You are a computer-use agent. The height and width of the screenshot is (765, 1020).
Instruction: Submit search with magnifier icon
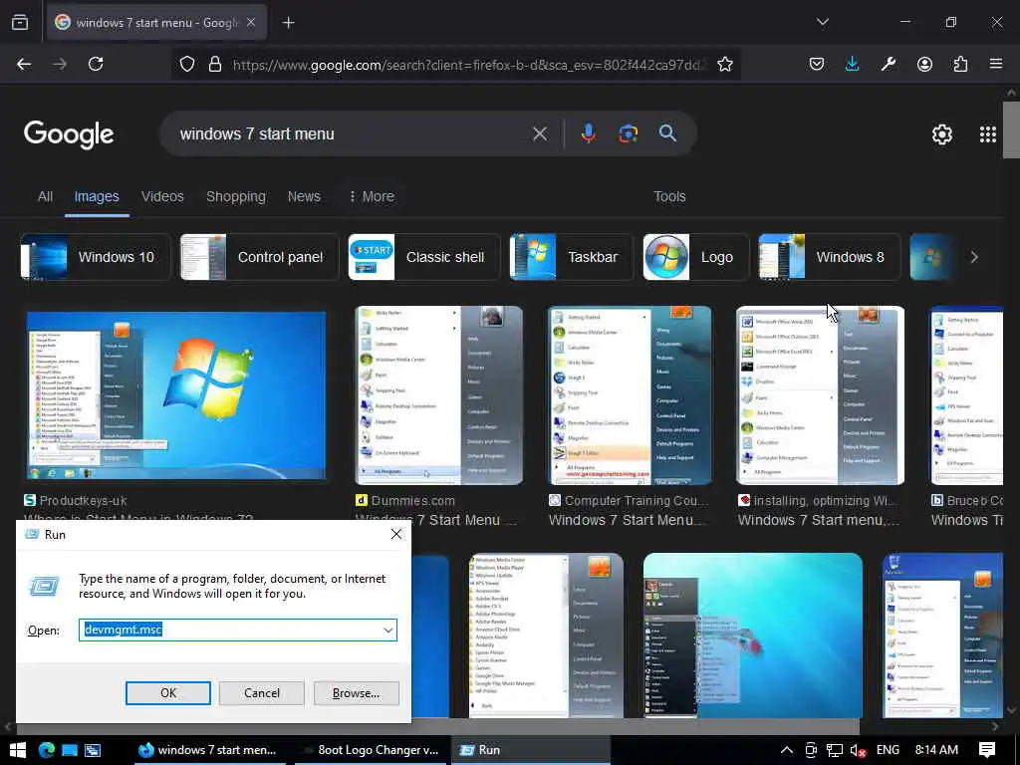point(667,133)
